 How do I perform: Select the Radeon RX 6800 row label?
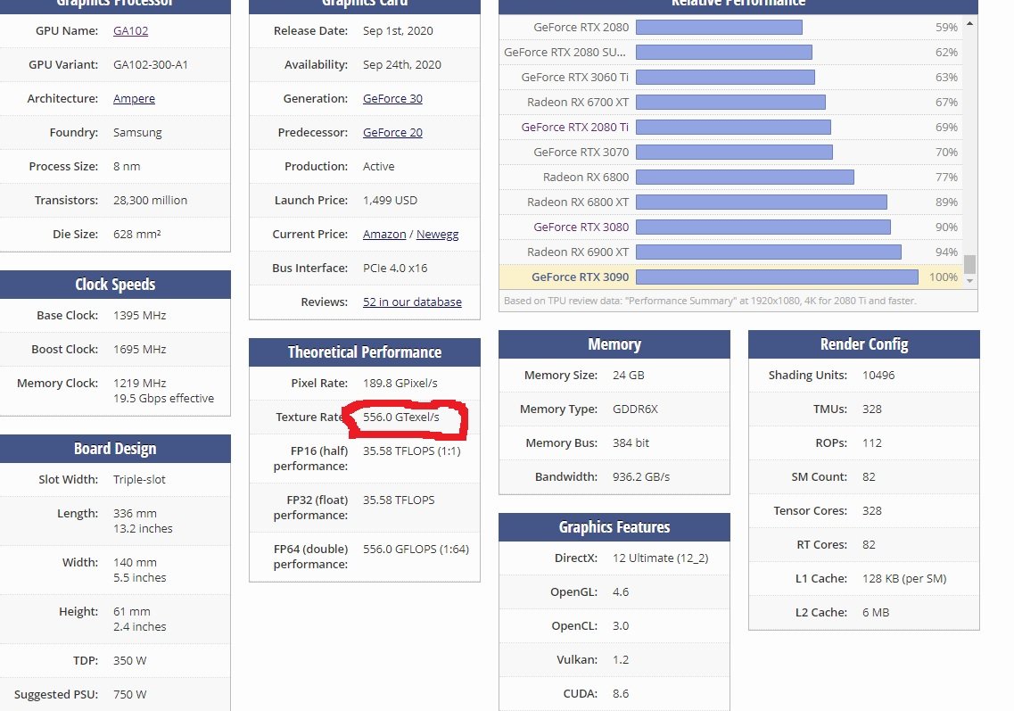[585, 177]
